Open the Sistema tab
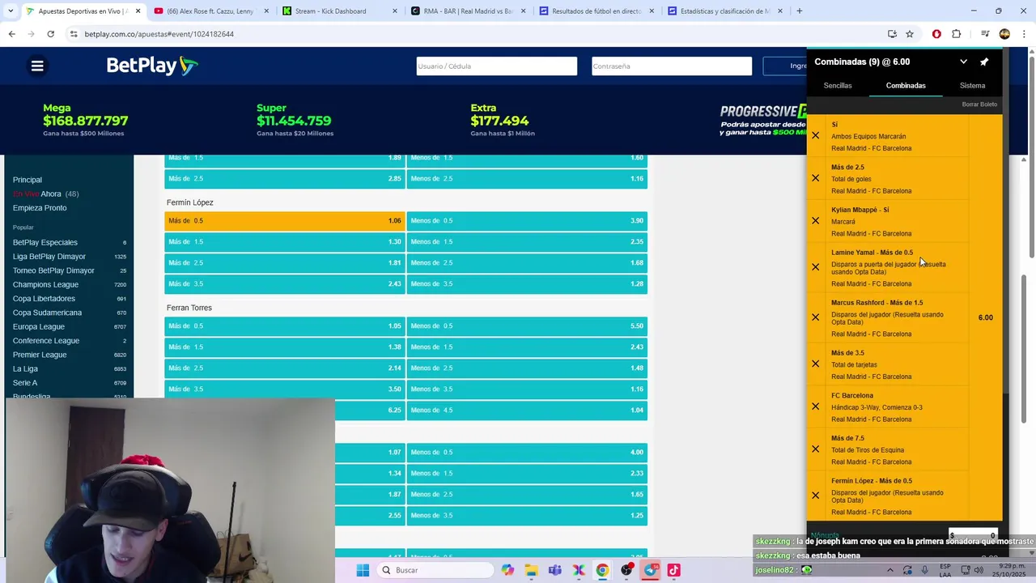This screenshot has height=583, width=1036. [972, 86]
